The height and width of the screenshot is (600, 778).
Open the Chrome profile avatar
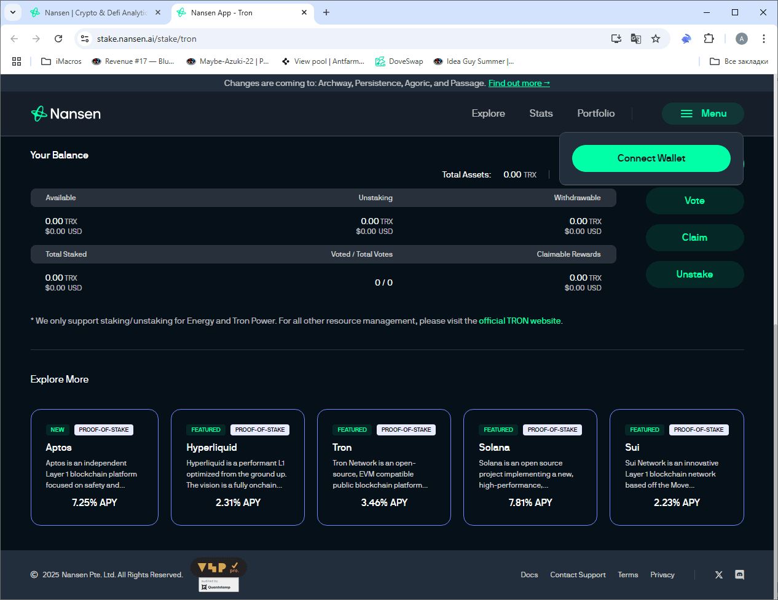(x=742, y=39)
